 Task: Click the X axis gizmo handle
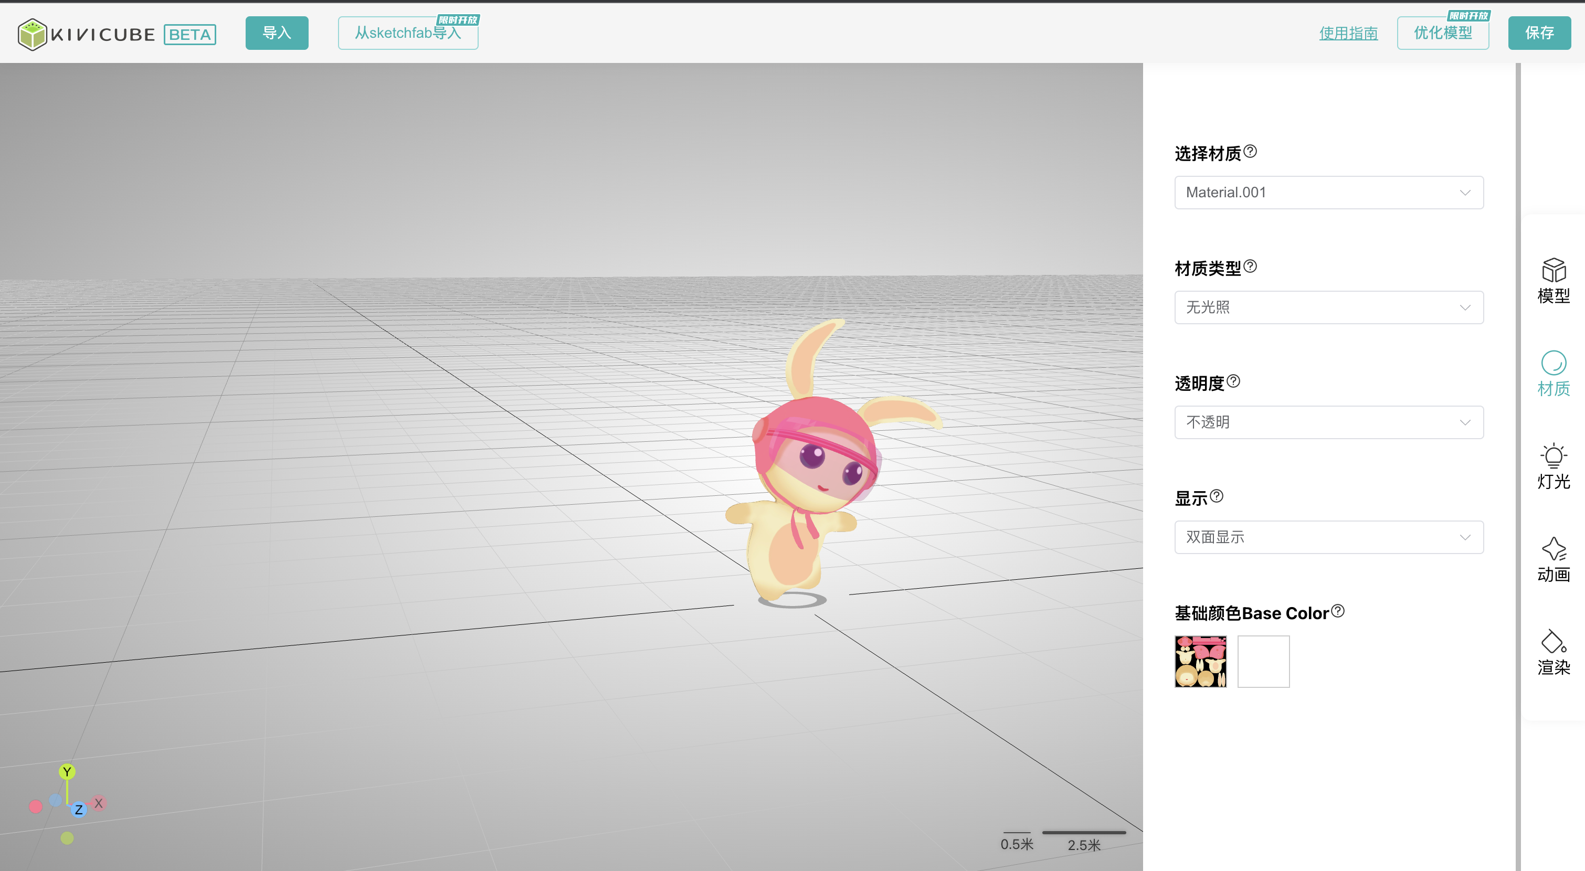click(99, 803)
